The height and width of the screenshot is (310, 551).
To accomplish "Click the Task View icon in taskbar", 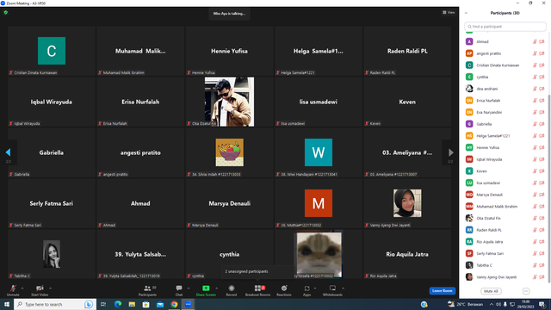I will click(103, 304).
